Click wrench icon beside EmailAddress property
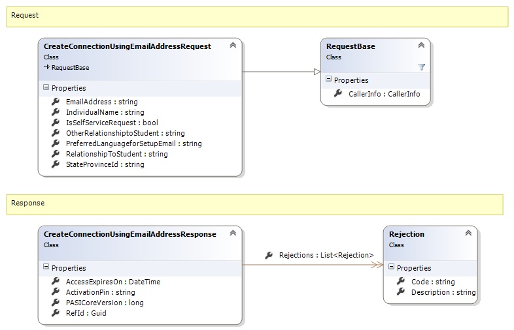This screenshot has height=330, width=514. click(x=56, y=102)
